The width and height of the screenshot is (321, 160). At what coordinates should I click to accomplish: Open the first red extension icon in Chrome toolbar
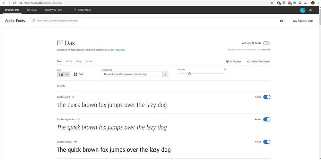click(279, 3)
